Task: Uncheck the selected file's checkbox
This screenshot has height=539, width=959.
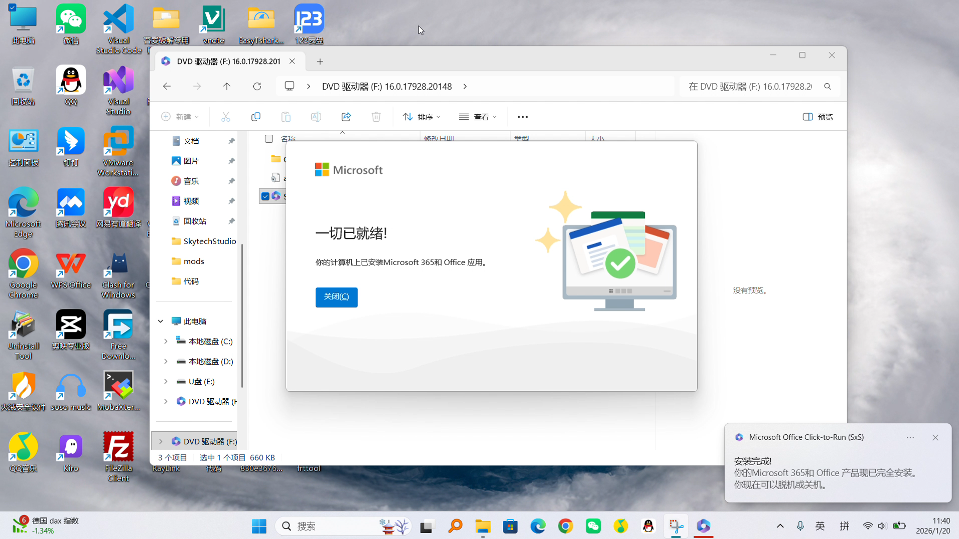Action: pos(266,196)
